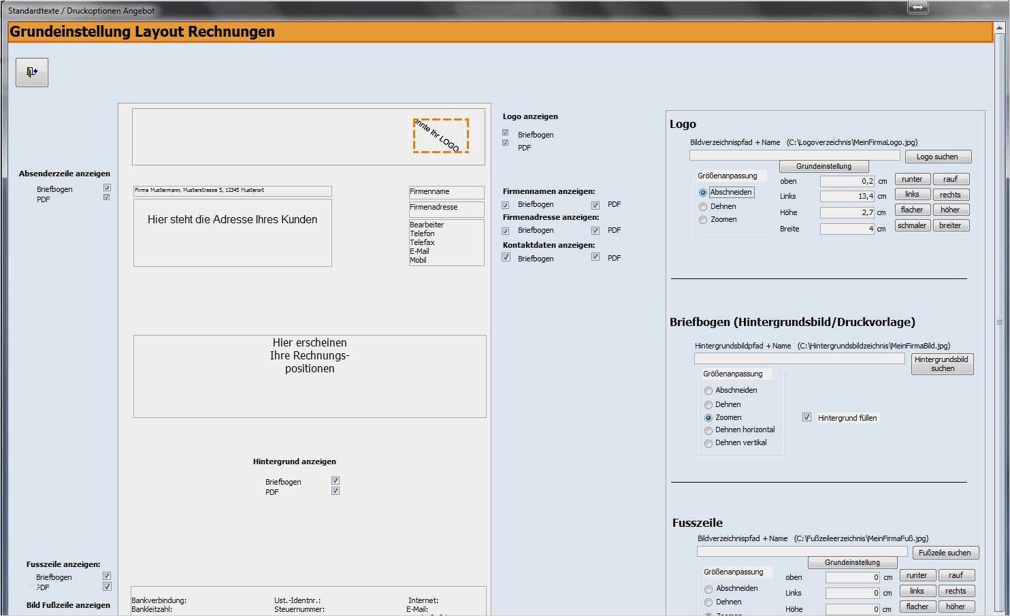The image size is (1010, 616).
Task: Move logo down with runter button
Action: [x=912, y=179]
